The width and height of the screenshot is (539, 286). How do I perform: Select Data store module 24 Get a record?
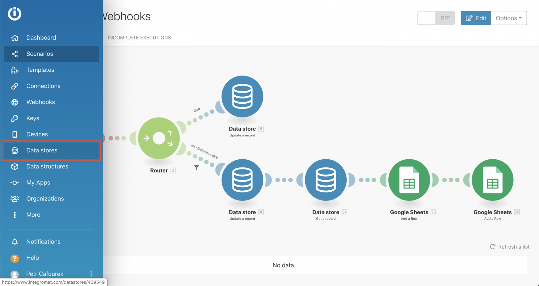pos(326,180)
